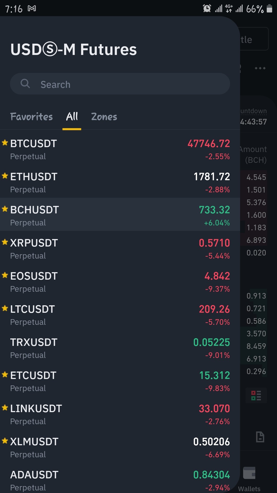Toggle favorite star for ETHUSDT
This screenshot has width=277, height=493.
tap(5, 176)
